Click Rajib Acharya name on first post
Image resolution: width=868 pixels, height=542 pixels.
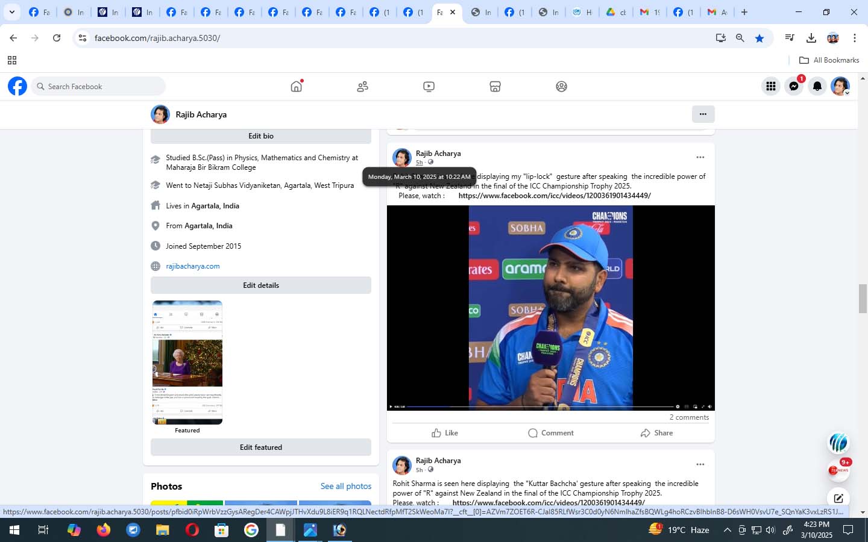438,154
